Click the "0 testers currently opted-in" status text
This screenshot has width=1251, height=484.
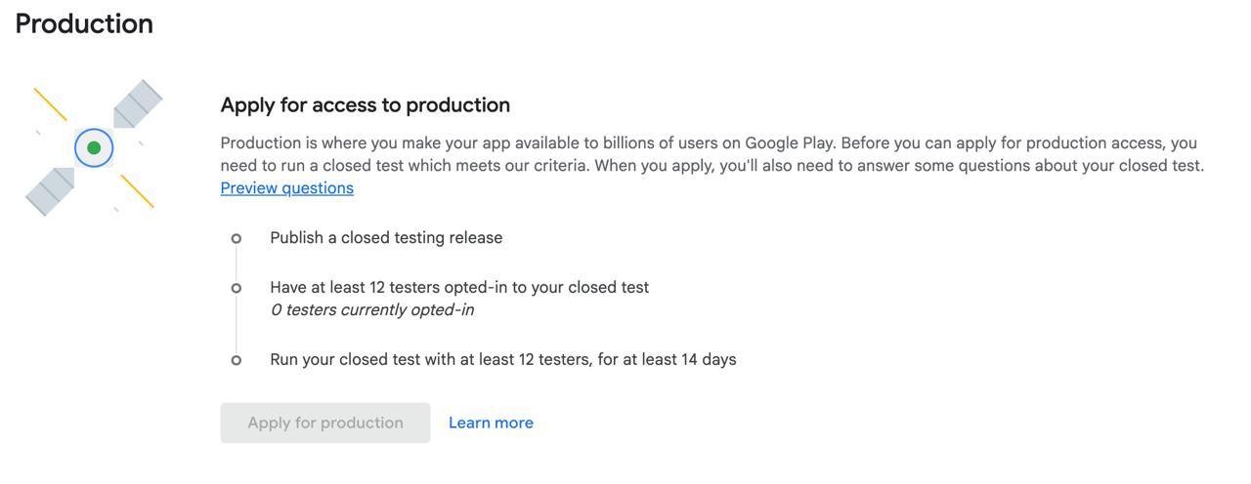371,310
